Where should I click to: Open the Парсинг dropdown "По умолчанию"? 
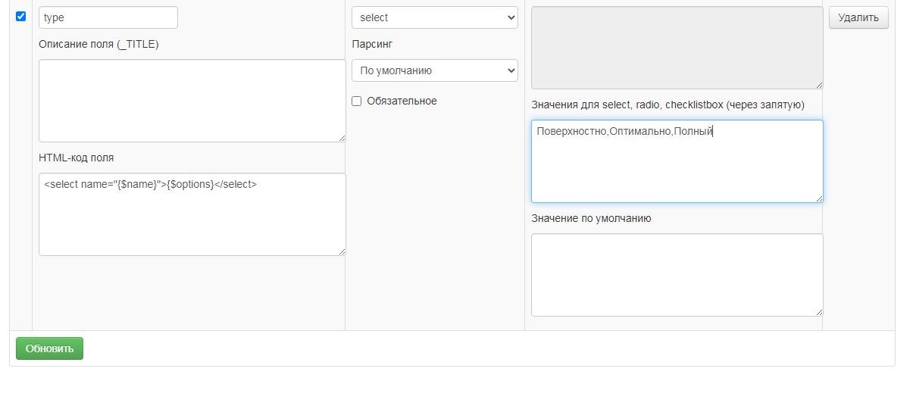coord(435,70)
